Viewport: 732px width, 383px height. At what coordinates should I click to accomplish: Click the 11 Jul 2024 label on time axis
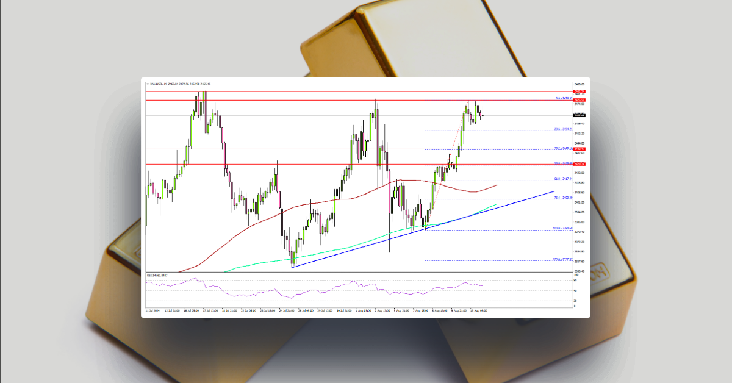(x=151, y=309)
